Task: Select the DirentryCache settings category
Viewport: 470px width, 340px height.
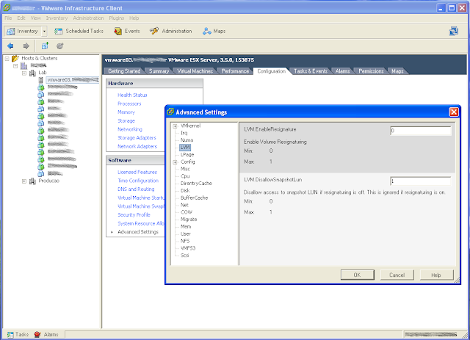Action: 196,184
